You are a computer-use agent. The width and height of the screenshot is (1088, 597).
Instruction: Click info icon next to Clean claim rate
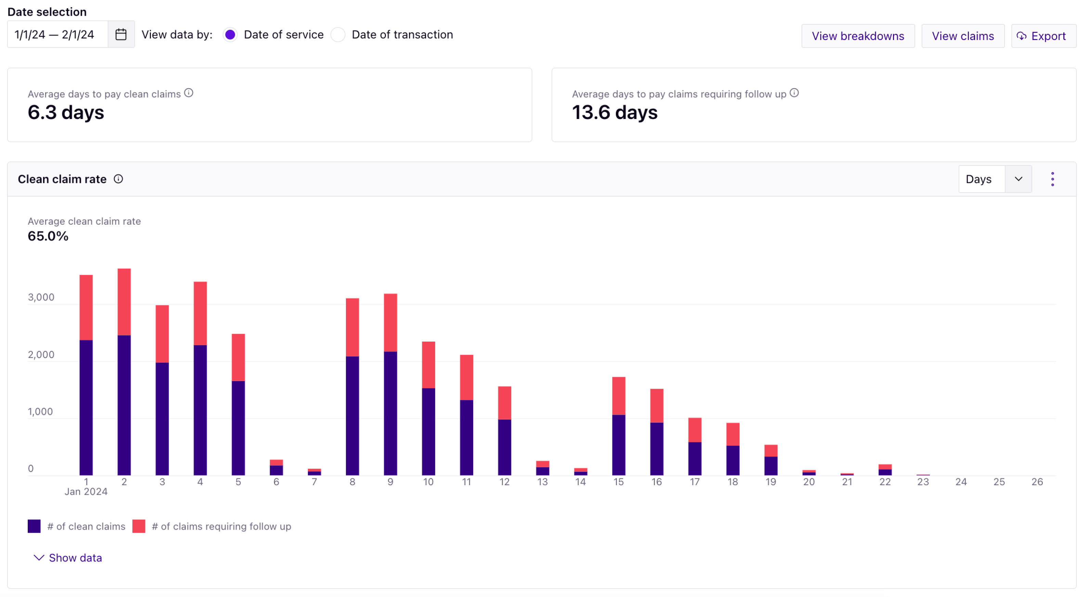tap(118, 179)
